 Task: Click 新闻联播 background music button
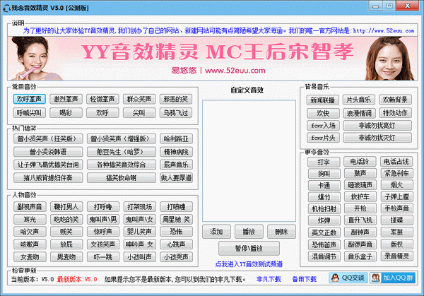[323, 100]
